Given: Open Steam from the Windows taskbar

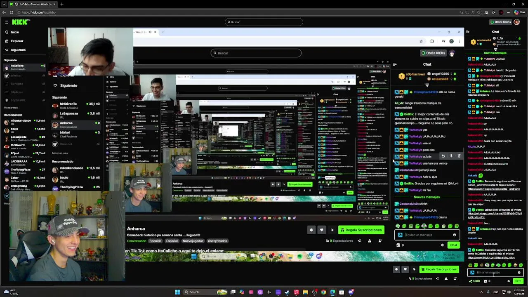Looking at the screenshot, I should 287,292.
